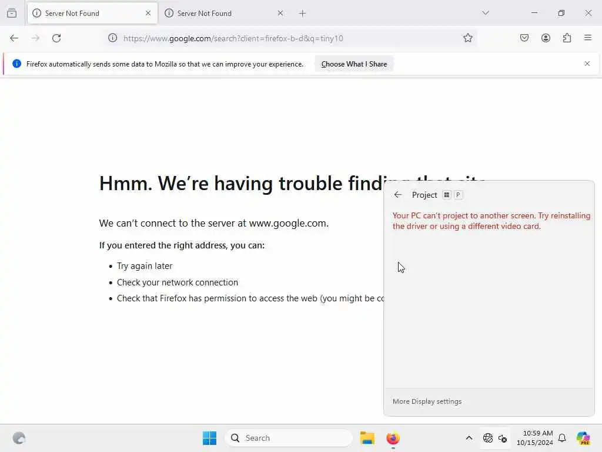Screen dimensions: 602x452
Task: Save page to Pocket
Action: (524, 38)
